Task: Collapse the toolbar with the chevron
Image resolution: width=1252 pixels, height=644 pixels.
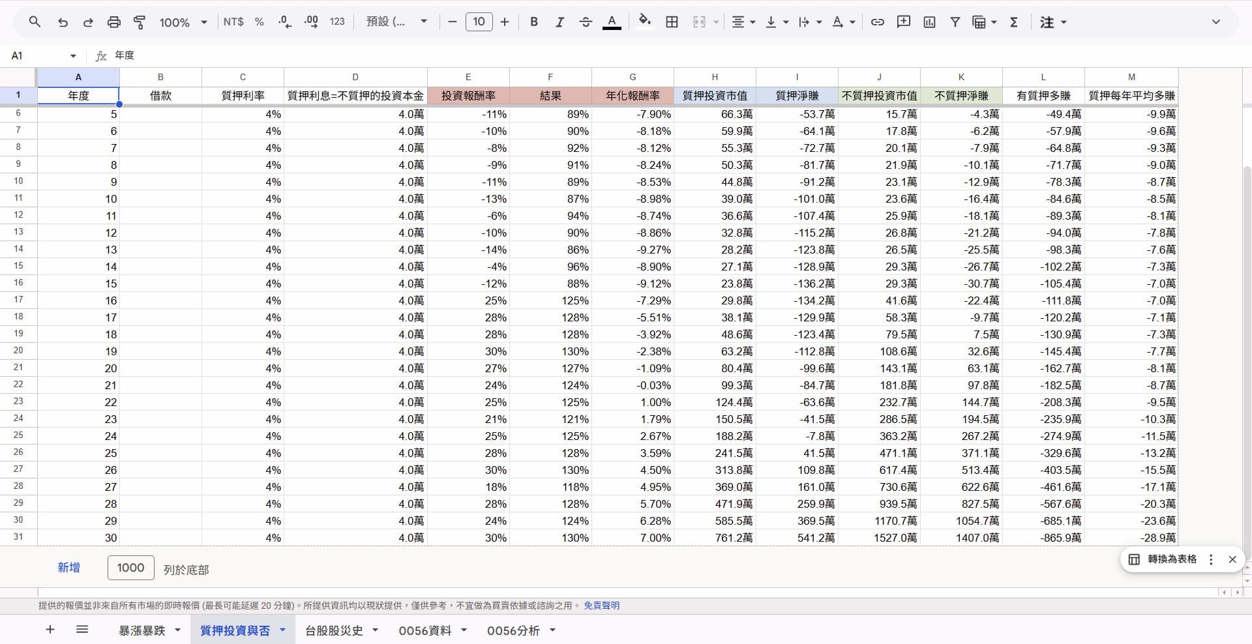Action: coord(1215,22)
